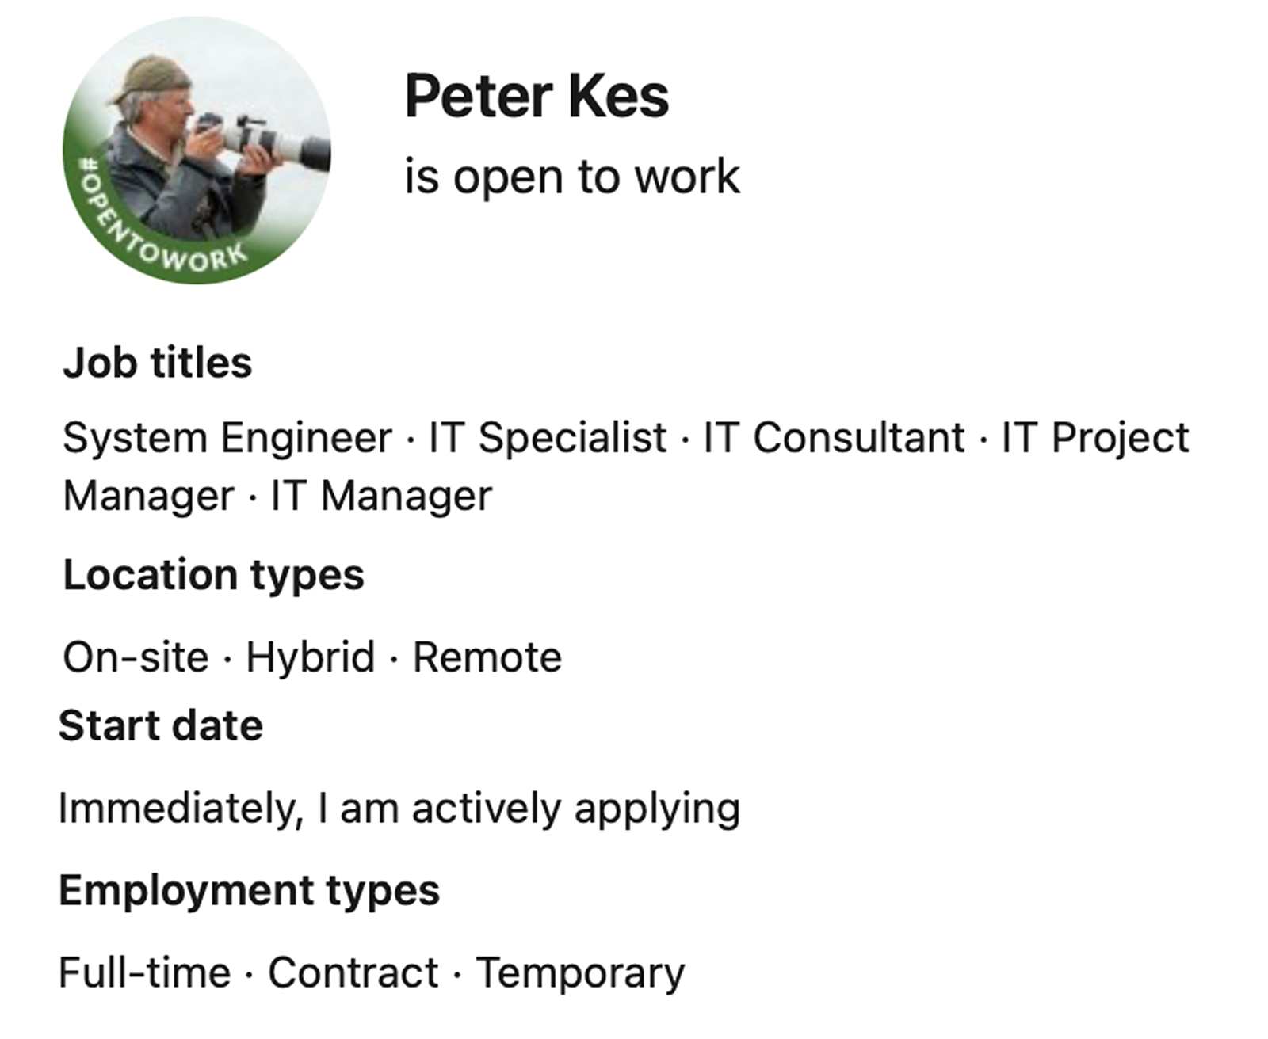Viewport: 1268px width, 1039px height.
Task: Open Peter Kes profile photo
Action: (197, 150)
